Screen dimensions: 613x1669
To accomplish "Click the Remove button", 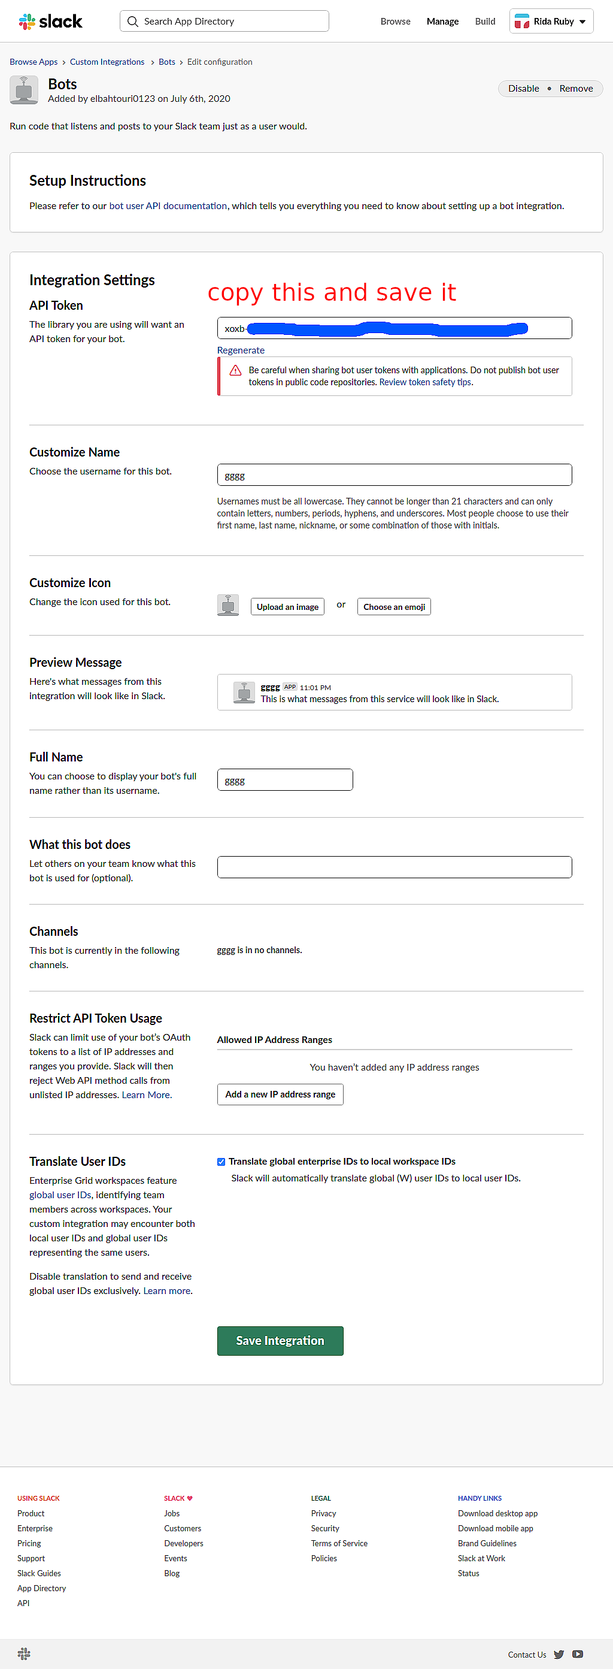I will pyautogui.click(x=576, y=89).
